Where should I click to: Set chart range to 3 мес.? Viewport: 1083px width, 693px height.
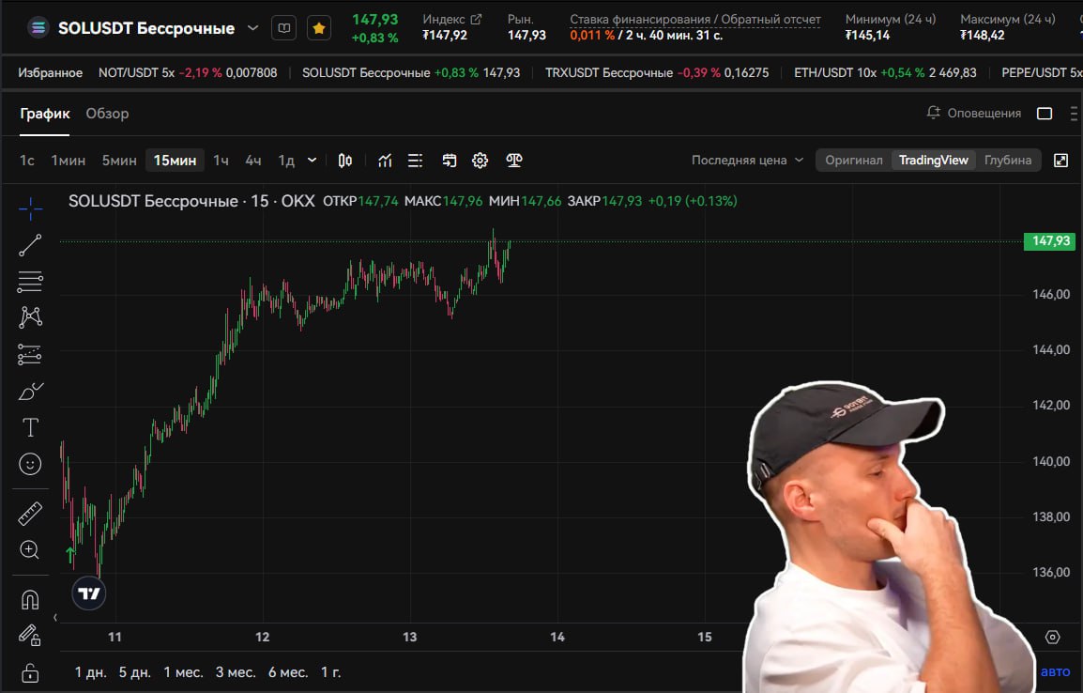click(236, 672)
